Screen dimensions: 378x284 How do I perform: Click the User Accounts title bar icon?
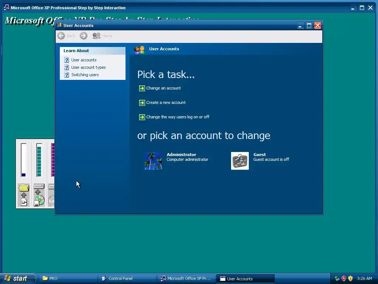pos(59,26)
